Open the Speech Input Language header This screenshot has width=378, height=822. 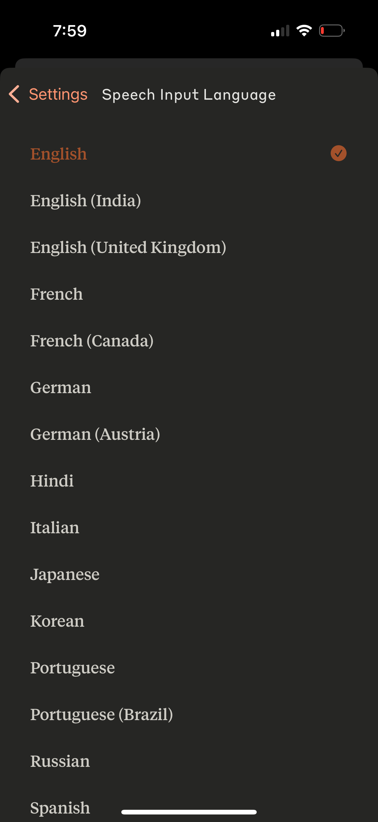189,94
